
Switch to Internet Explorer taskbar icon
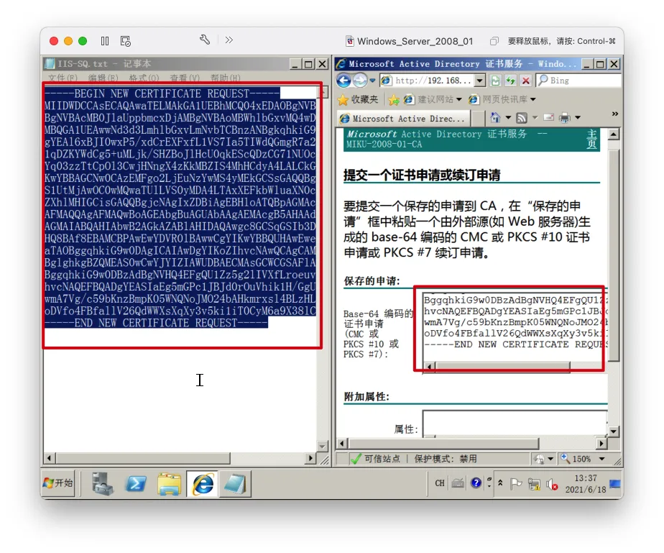(x=203, y=483)
